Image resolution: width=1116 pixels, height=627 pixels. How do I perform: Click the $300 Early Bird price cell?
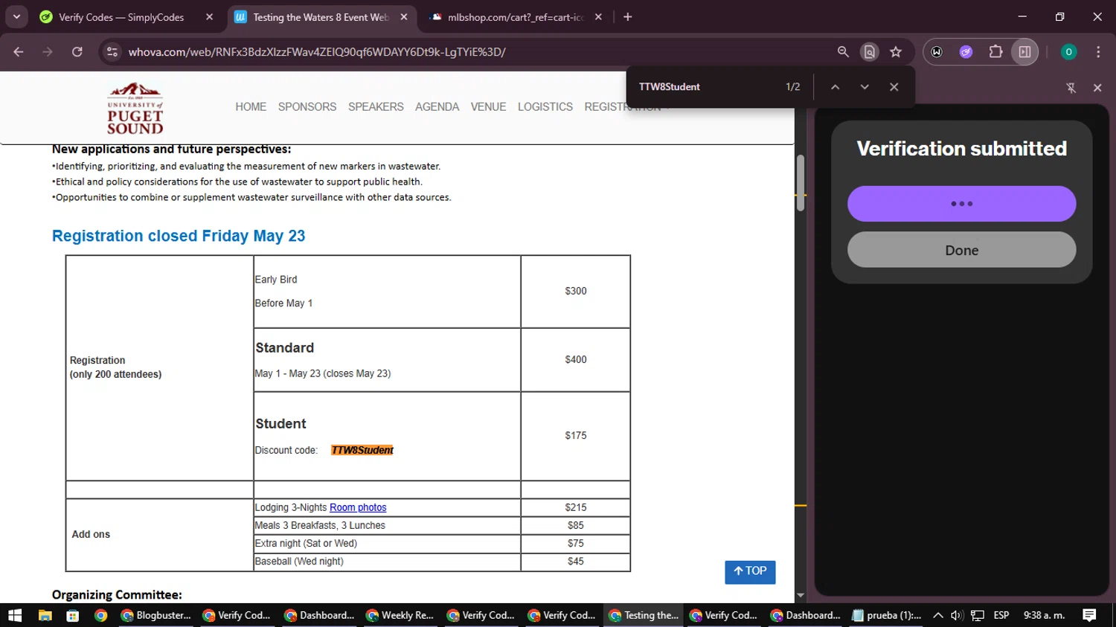tap(576, 291)
